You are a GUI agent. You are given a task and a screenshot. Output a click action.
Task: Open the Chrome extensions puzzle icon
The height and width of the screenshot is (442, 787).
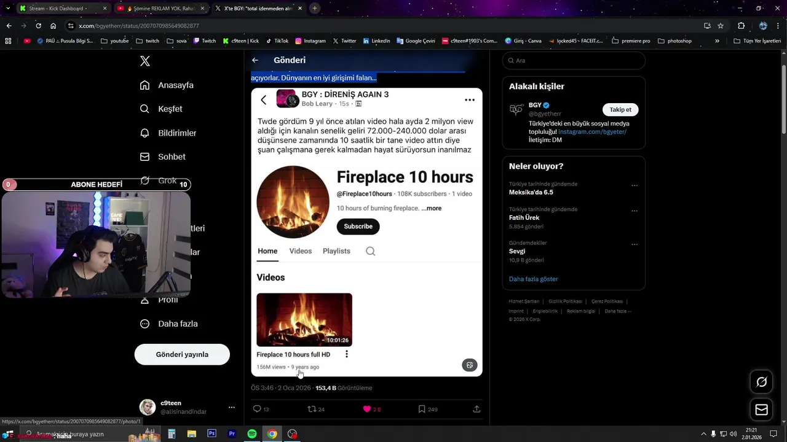pos(741,26)
